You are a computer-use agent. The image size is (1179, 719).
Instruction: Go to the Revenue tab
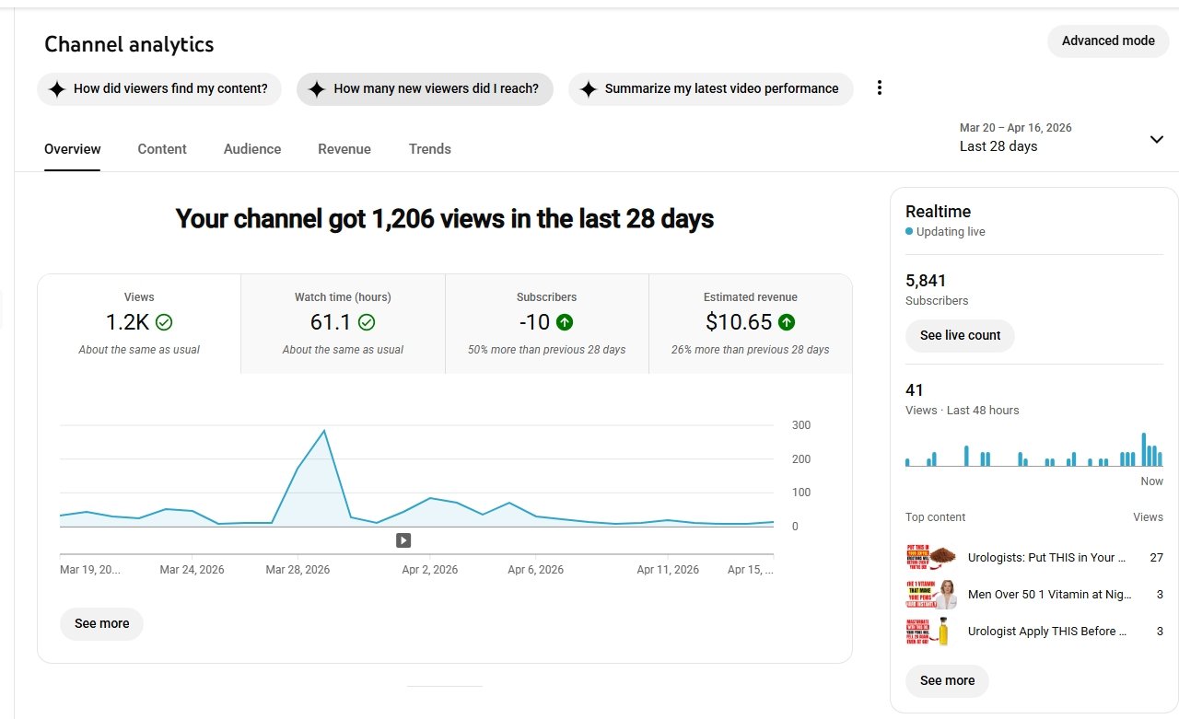coord(344,149)
